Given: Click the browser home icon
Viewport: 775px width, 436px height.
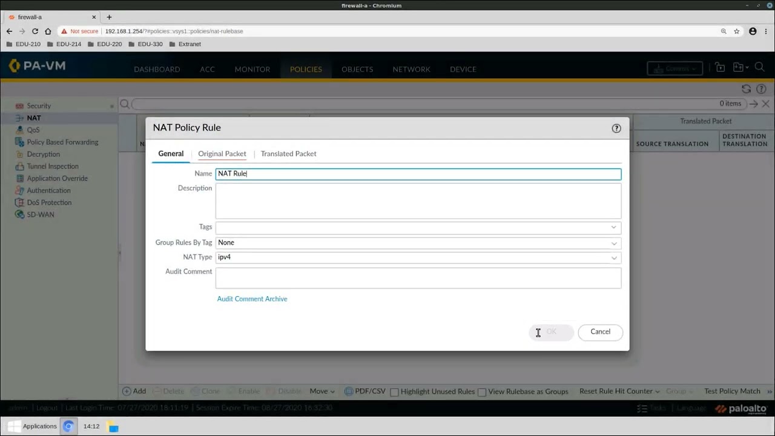Looking at the screenshot, I should pyautogui.click(x=48, y=31).
